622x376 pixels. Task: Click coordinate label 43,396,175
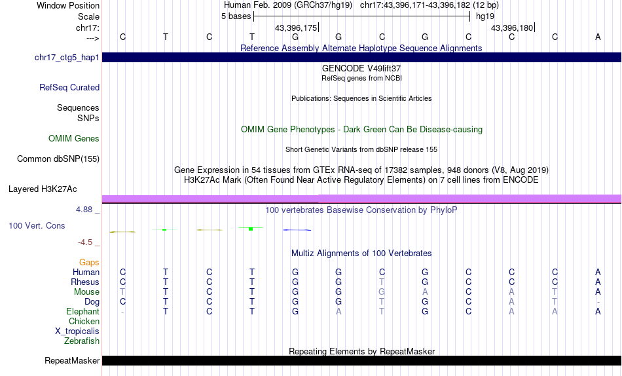(296, 28)
